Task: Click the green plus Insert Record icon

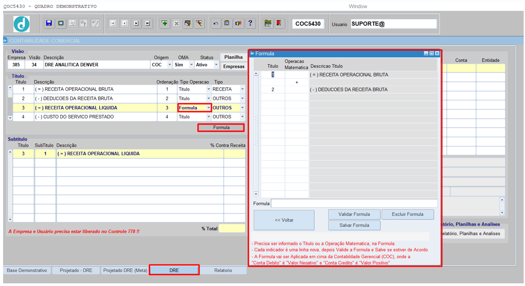Action: (x=165, y=23)
